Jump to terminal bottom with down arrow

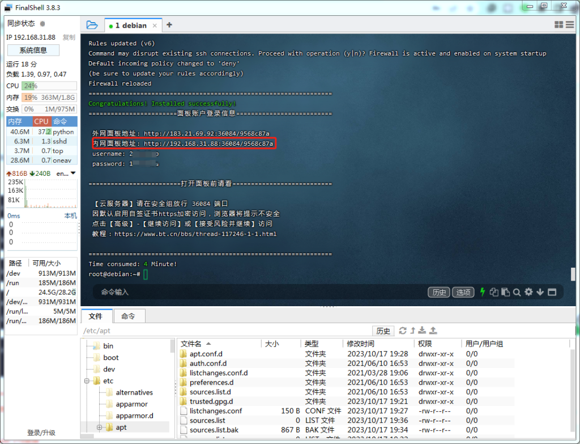tap(540, 292)
